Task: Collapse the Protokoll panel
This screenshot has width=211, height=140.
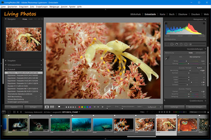Action: point(6,70)
